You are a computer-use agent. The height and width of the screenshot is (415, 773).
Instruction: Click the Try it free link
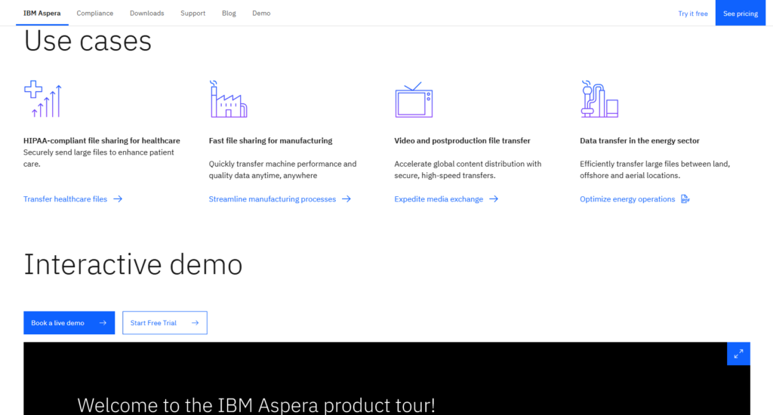click(x=693, y=14)
